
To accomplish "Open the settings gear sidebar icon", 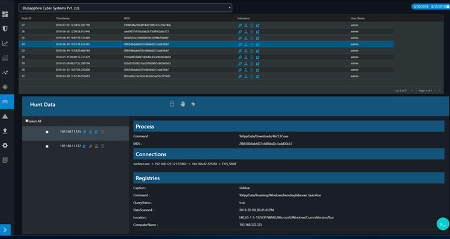I will coord(5,145).
